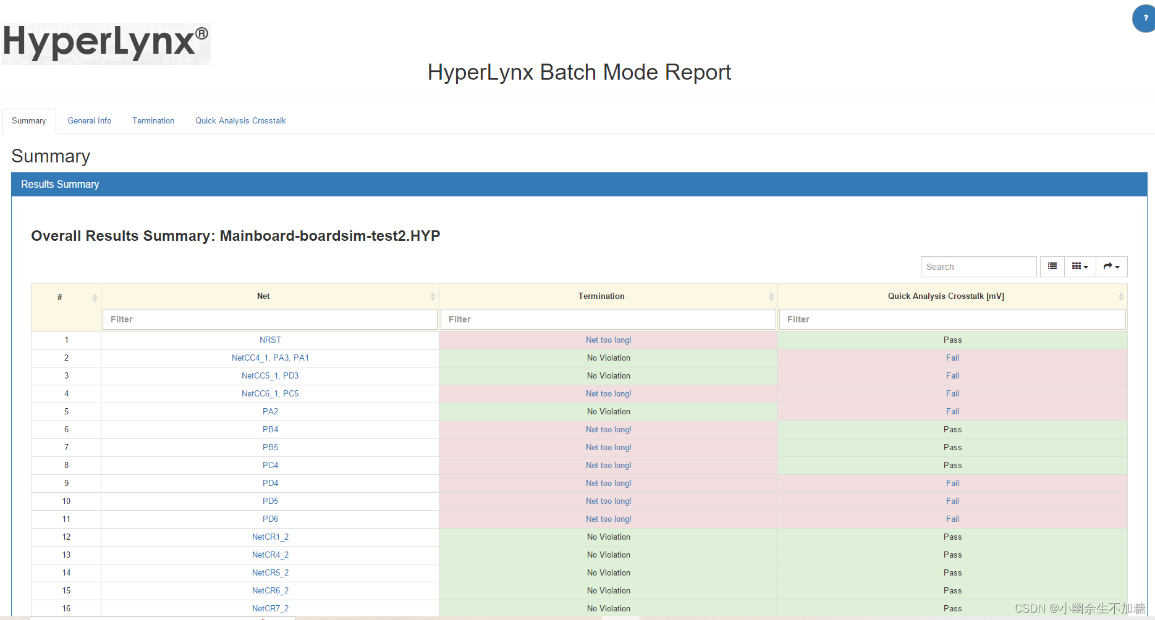
Task: Open the PB4 net link
Action: point(270,429)
